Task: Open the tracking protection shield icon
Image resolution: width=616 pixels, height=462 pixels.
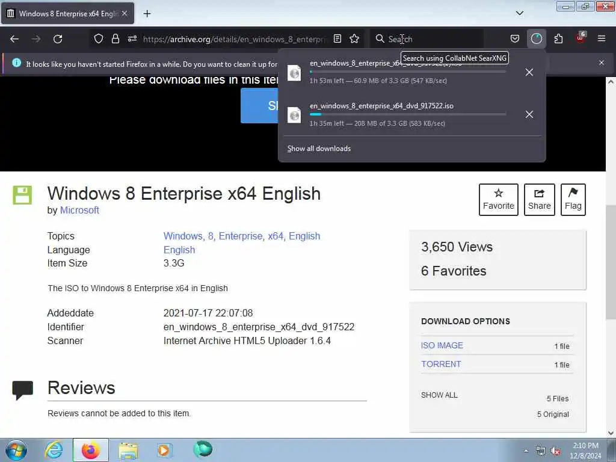Action: [x=99, y=38]
